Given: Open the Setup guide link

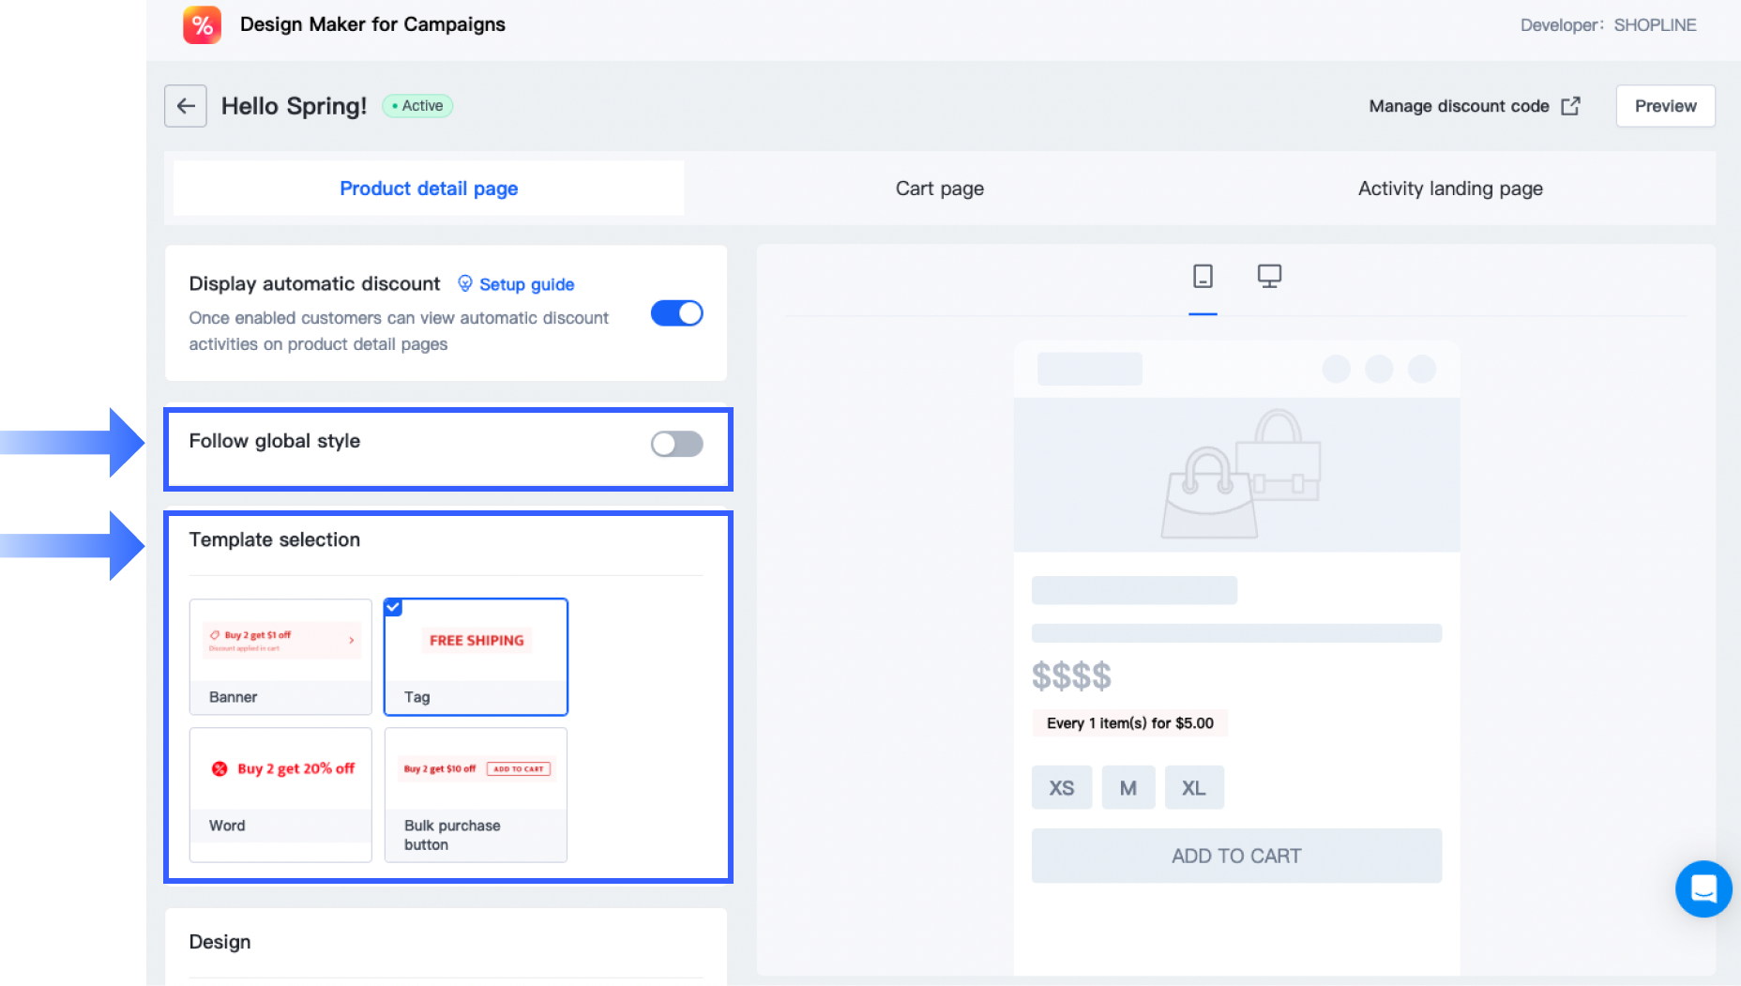Looking at the screenshot, I should [x=526, y=284].
